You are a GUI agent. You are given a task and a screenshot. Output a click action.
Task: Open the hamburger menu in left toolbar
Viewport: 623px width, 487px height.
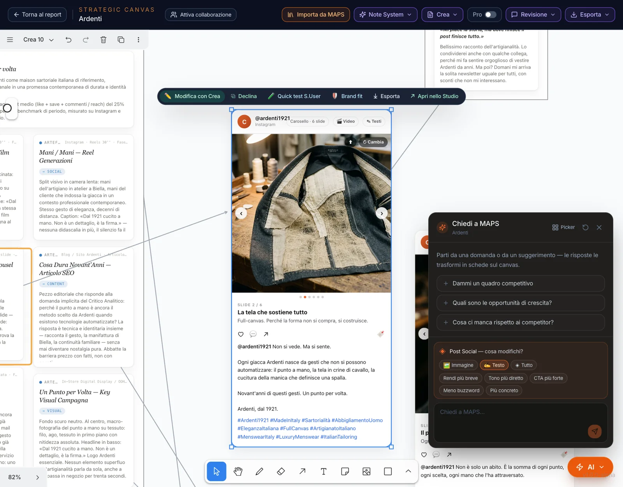10,40
